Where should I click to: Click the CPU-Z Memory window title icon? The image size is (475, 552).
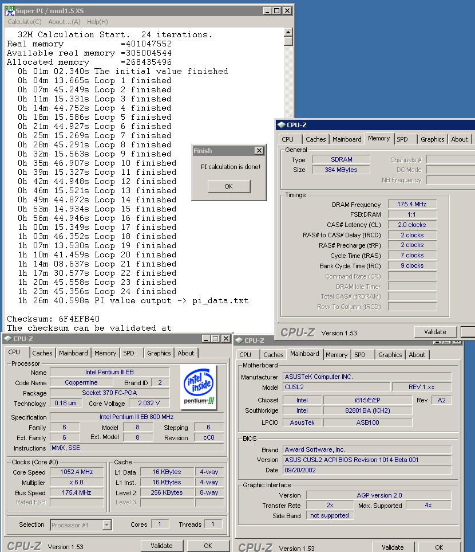pos(281,125)
